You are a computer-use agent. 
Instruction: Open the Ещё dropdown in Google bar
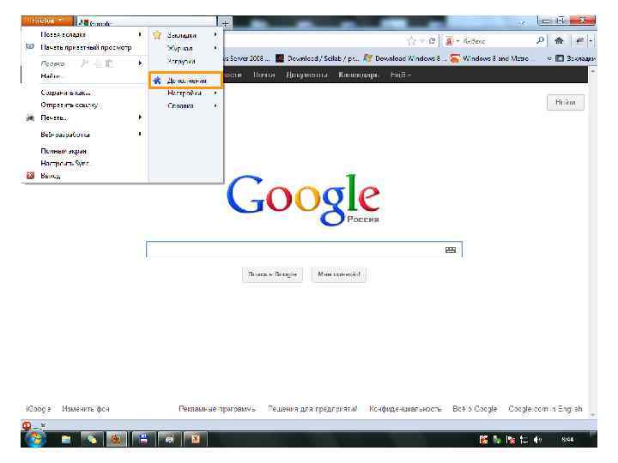[401, 75]
